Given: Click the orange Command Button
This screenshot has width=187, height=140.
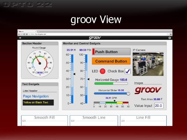Looking at the screenshot, I should point(111,61).
